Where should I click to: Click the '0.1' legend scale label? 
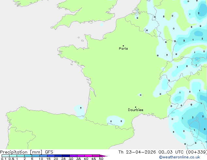pos(4,159)
